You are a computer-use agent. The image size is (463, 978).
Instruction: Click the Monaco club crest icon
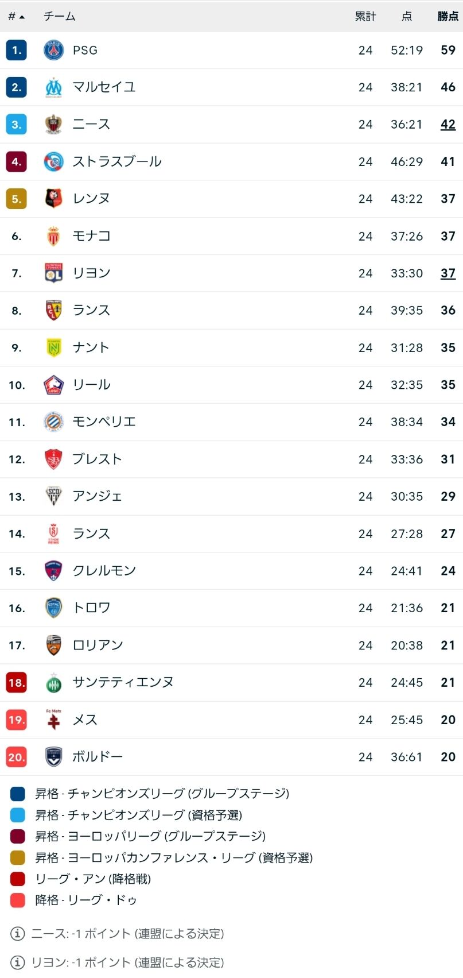click(53, 236)
